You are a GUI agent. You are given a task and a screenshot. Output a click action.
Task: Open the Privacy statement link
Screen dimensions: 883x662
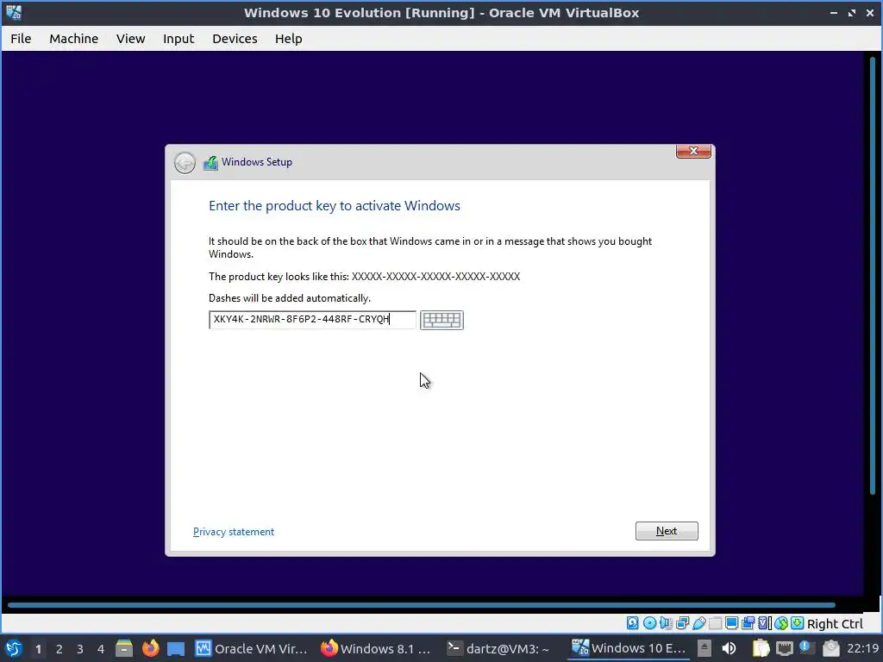coord(233,532)
